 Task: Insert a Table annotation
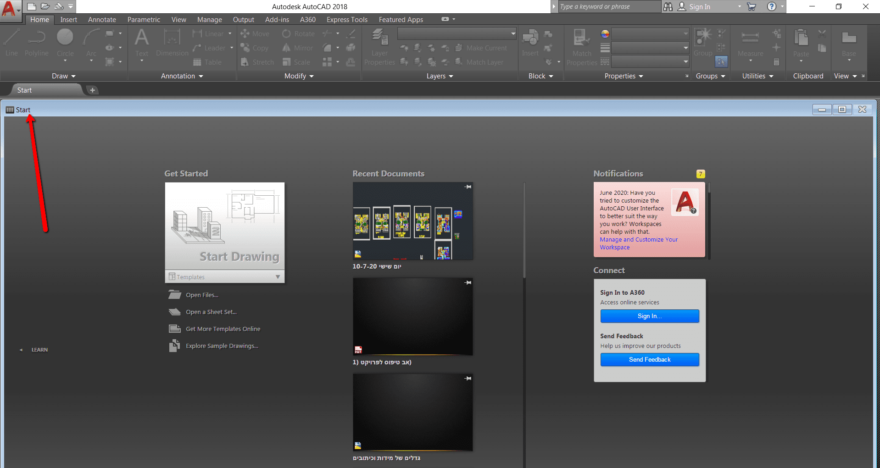coord(207,62)
